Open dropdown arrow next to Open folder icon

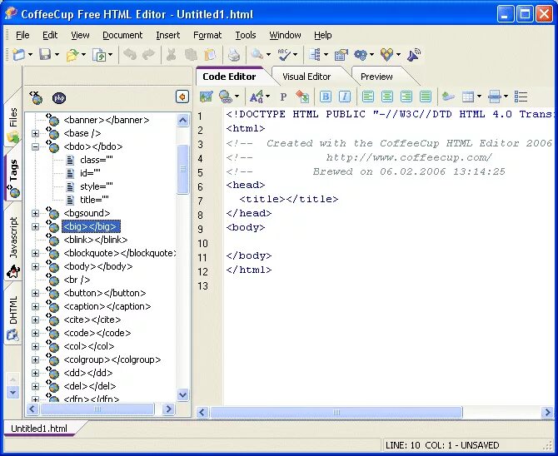(x=83, y=55)
